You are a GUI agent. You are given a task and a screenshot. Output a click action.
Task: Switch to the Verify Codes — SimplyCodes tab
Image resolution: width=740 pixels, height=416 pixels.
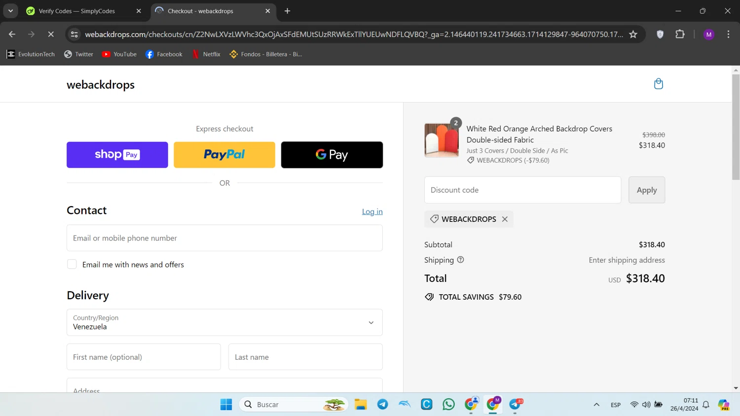click(84, 11)
